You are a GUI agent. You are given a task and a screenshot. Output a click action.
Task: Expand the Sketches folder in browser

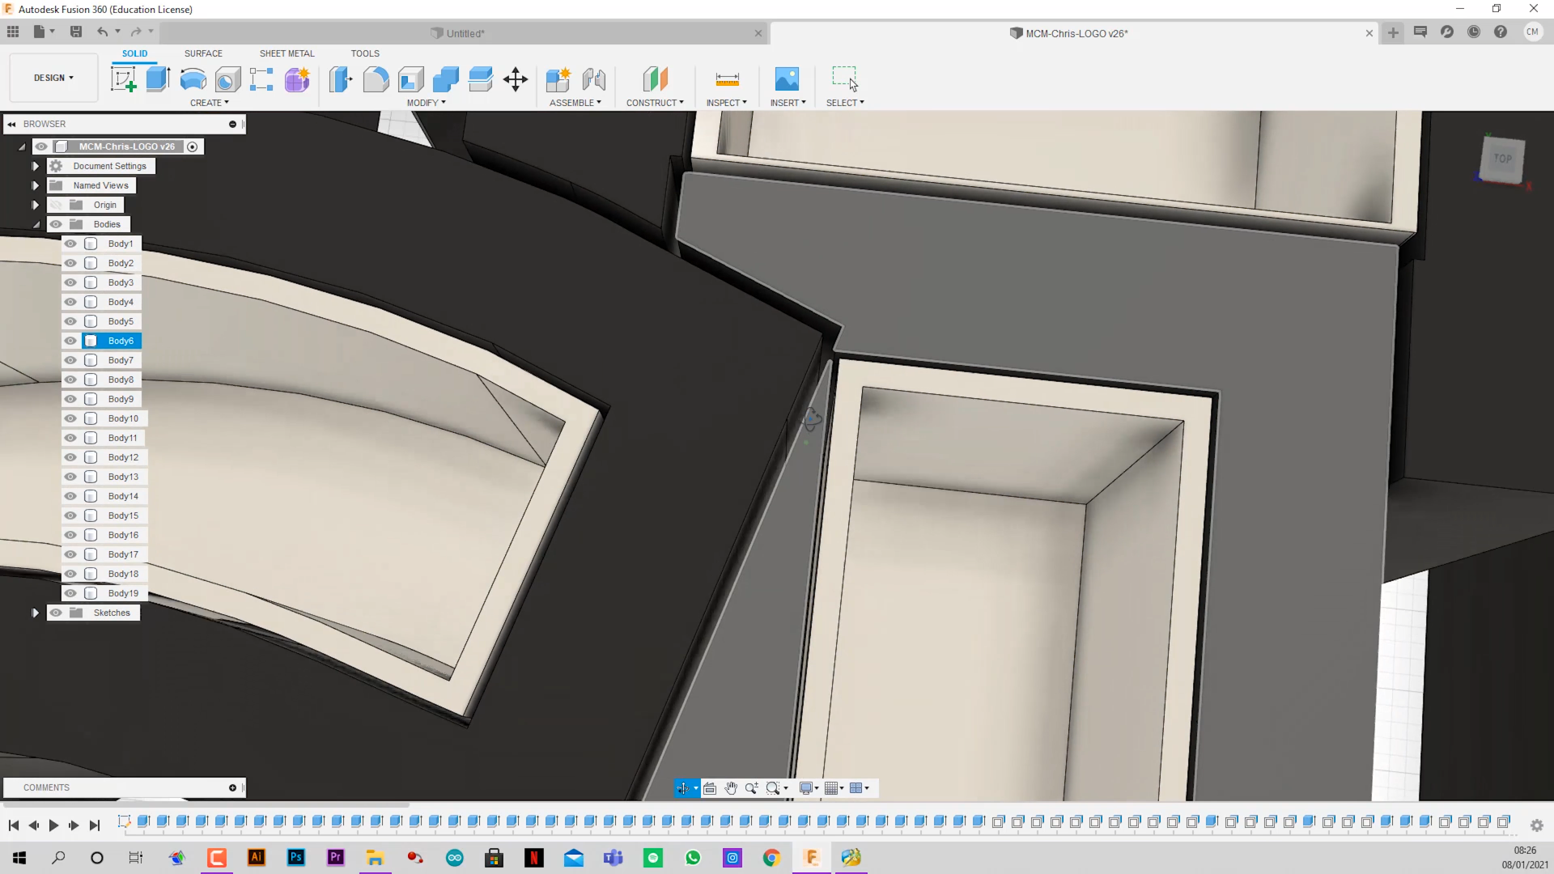[35, 613]
